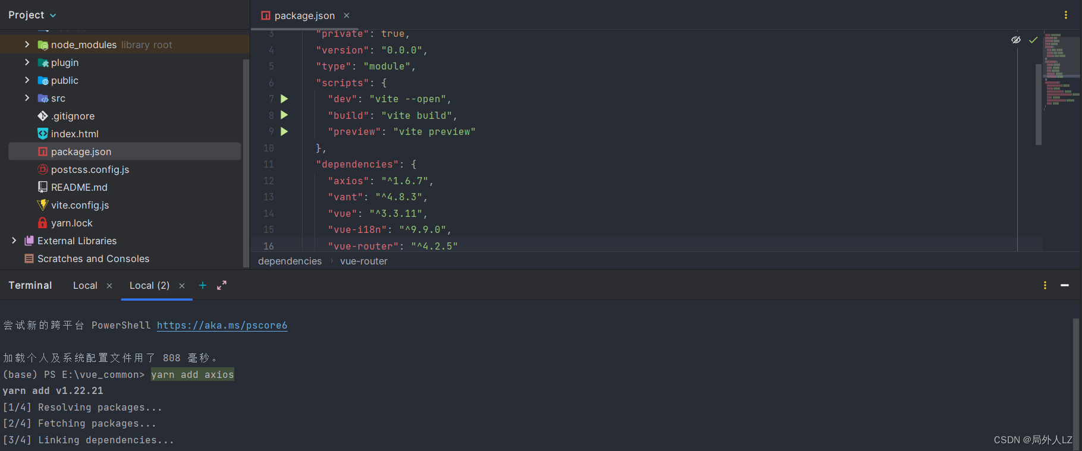Hide the Terminal tool window
This screenshot has height=451, width=1082.
1065,285
